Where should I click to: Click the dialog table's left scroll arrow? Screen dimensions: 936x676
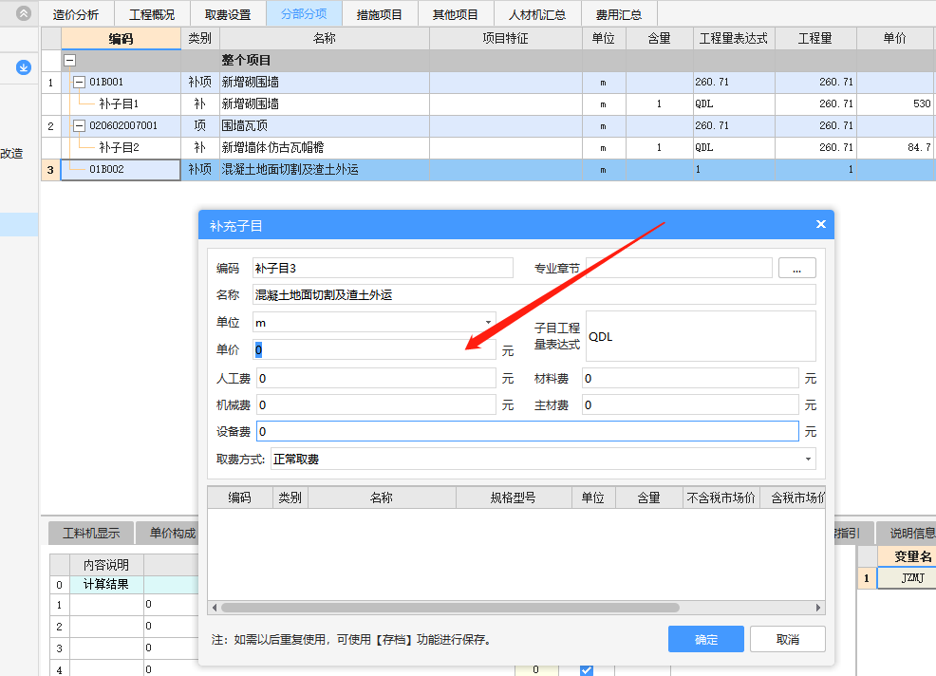215,608
